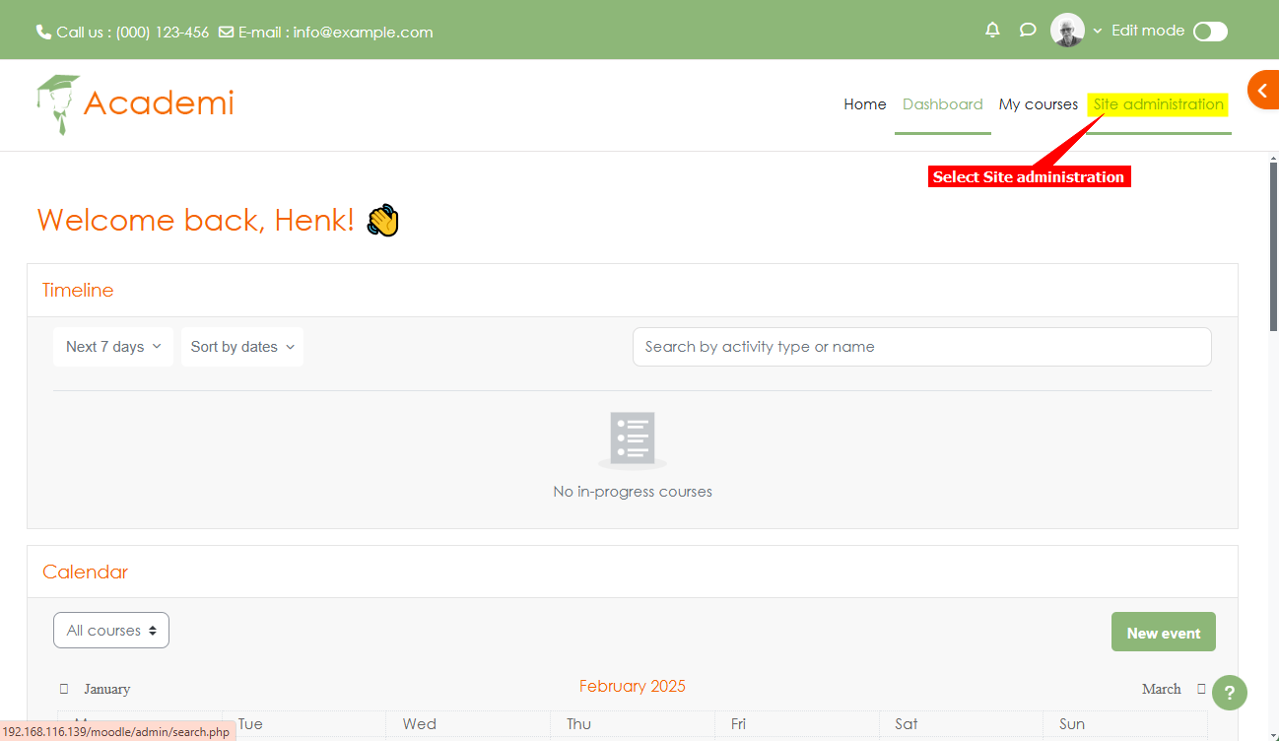Click the green help question mark button

[x=1230, y=693]
